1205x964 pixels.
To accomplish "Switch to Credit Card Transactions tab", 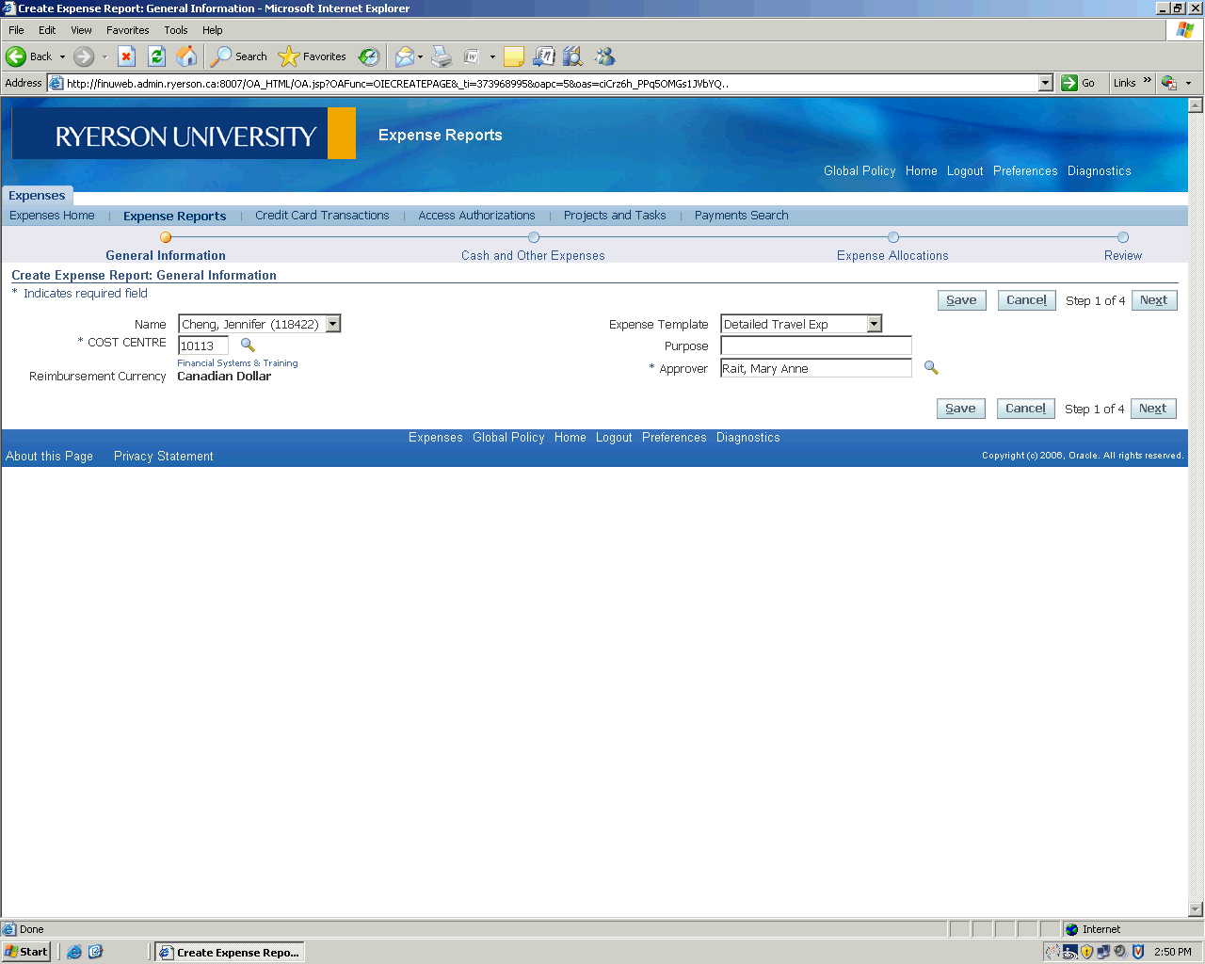I will pyautogui.click(x=322, y=216).
